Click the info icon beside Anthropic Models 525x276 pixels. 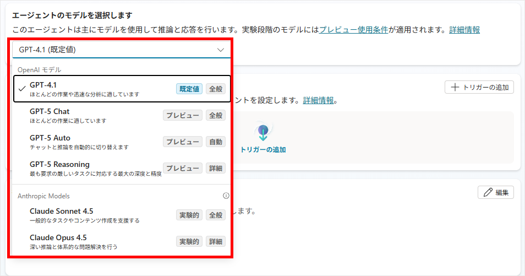tap(226, 196)
